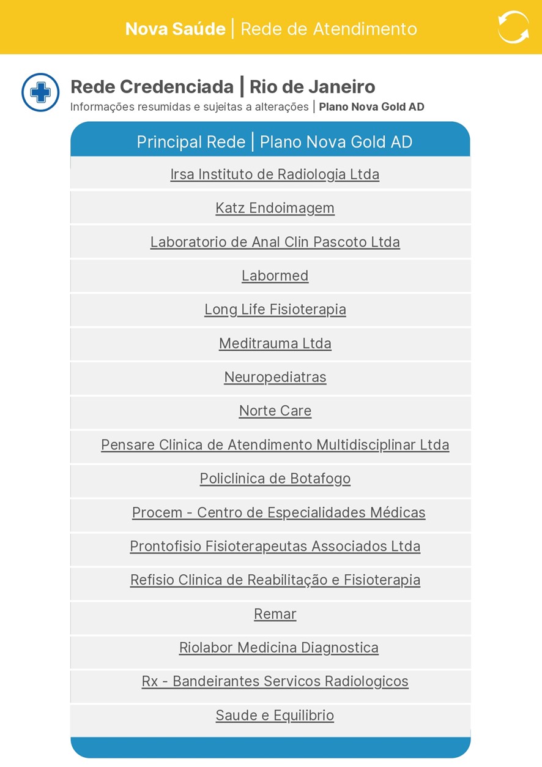Open the Labormed provider link

[275, 276]
